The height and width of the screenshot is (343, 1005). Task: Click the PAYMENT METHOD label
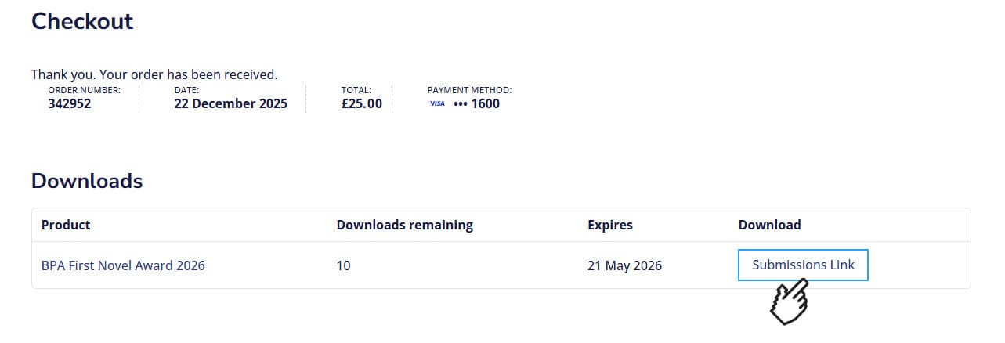[x=468, y=91]
